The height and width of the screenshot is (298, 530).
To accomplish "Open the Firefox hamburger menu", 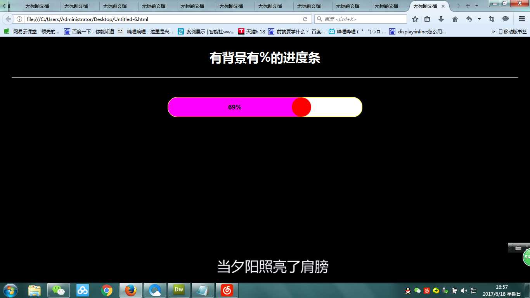I will click(x=522, y=19).
